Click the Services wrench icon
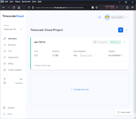136x119 pixels. click(5, 39)
